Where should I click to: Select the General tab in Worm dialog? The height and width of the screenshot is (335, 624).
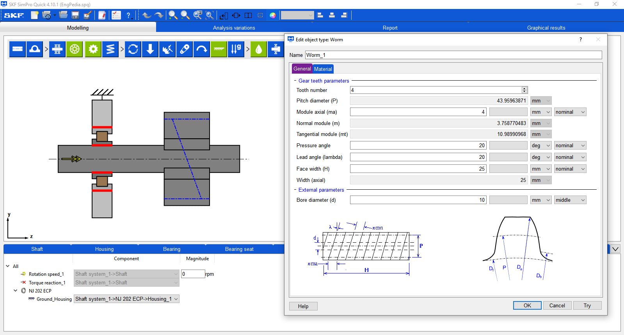point(302,69)
